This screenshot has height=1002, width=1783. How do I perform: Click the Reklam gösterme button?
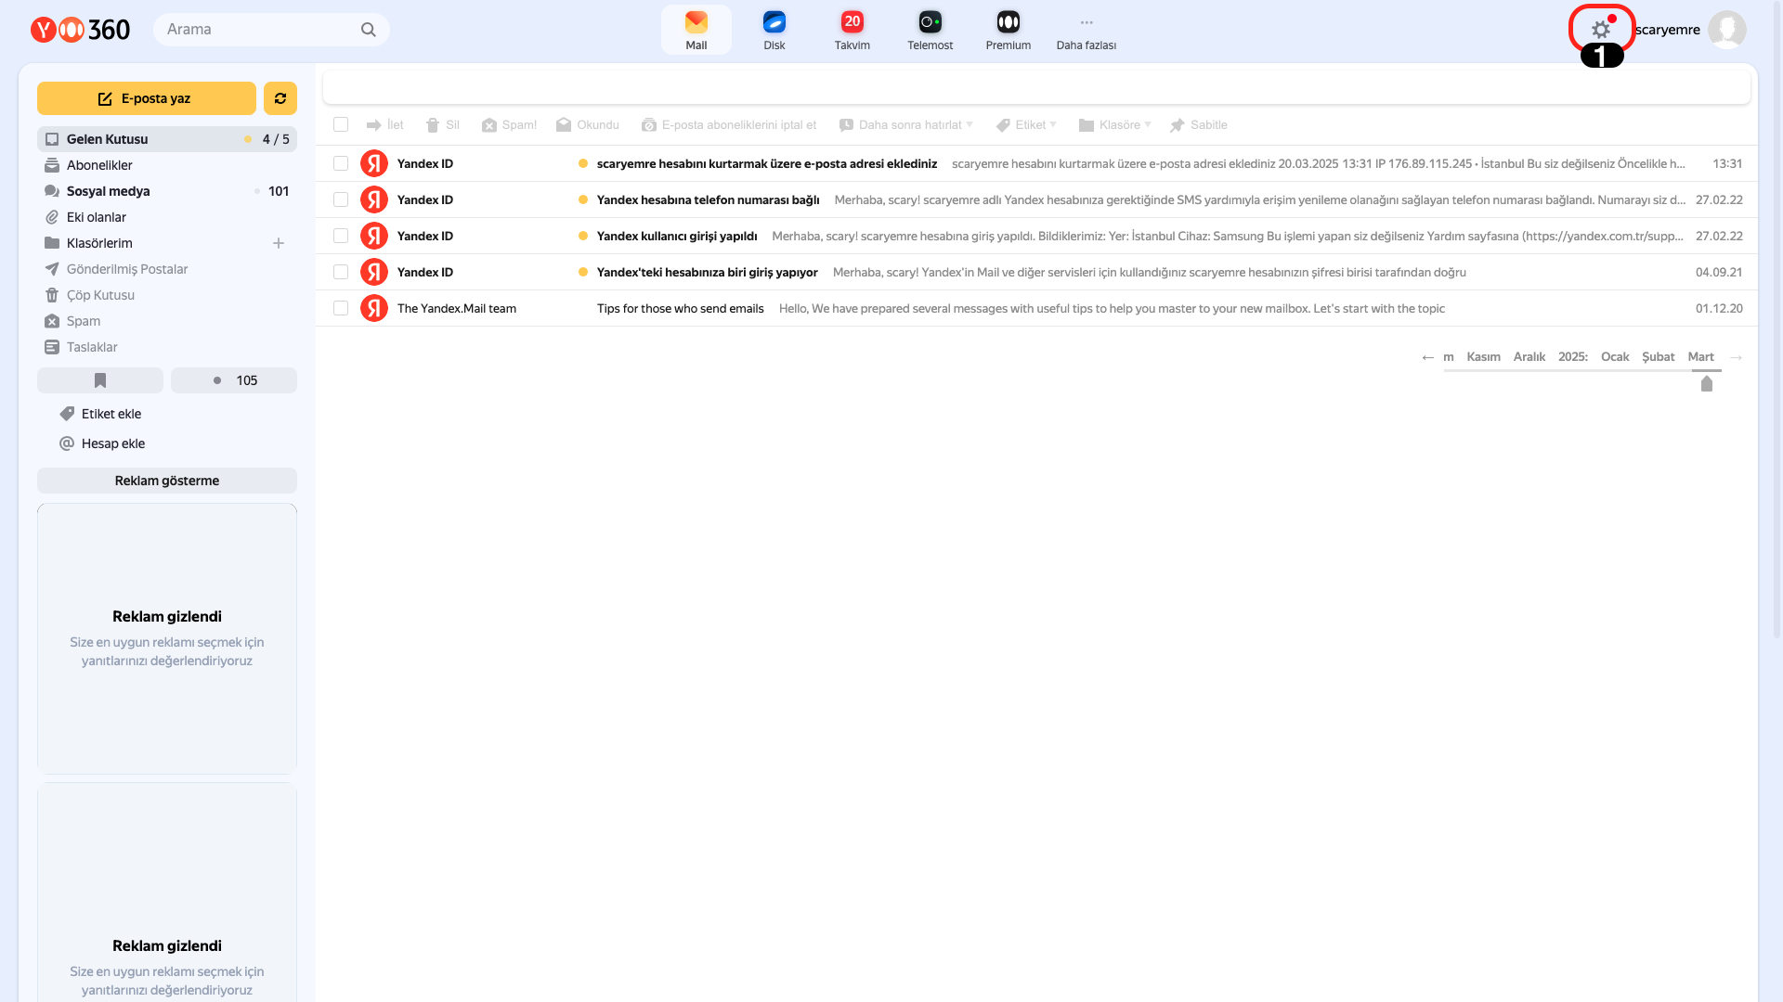[x=167, y=481]
